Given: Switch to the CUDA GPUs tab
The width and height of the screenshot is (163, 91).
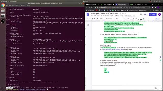Looking at the screenshot, I should (137, 5).
